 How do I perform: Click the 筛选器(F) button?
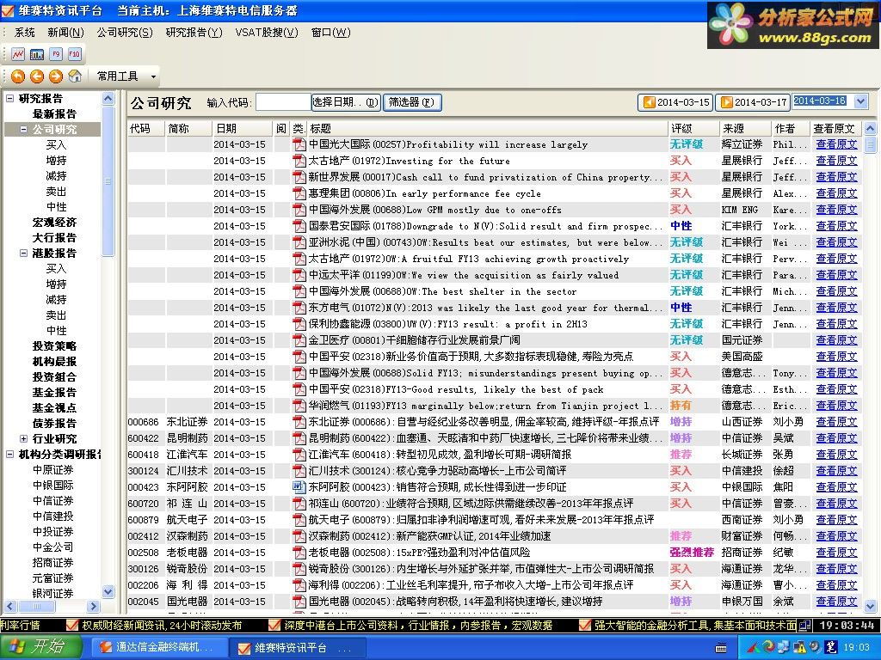point(412,102)
